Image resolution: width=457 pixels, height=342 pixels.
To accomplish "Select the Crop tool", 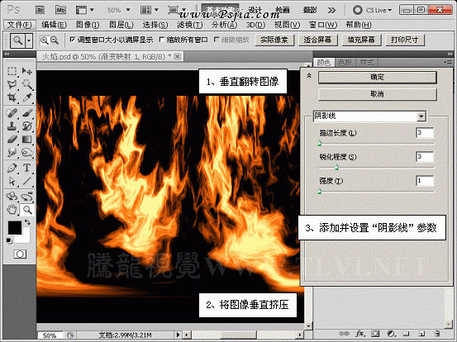I will (12, 97).
